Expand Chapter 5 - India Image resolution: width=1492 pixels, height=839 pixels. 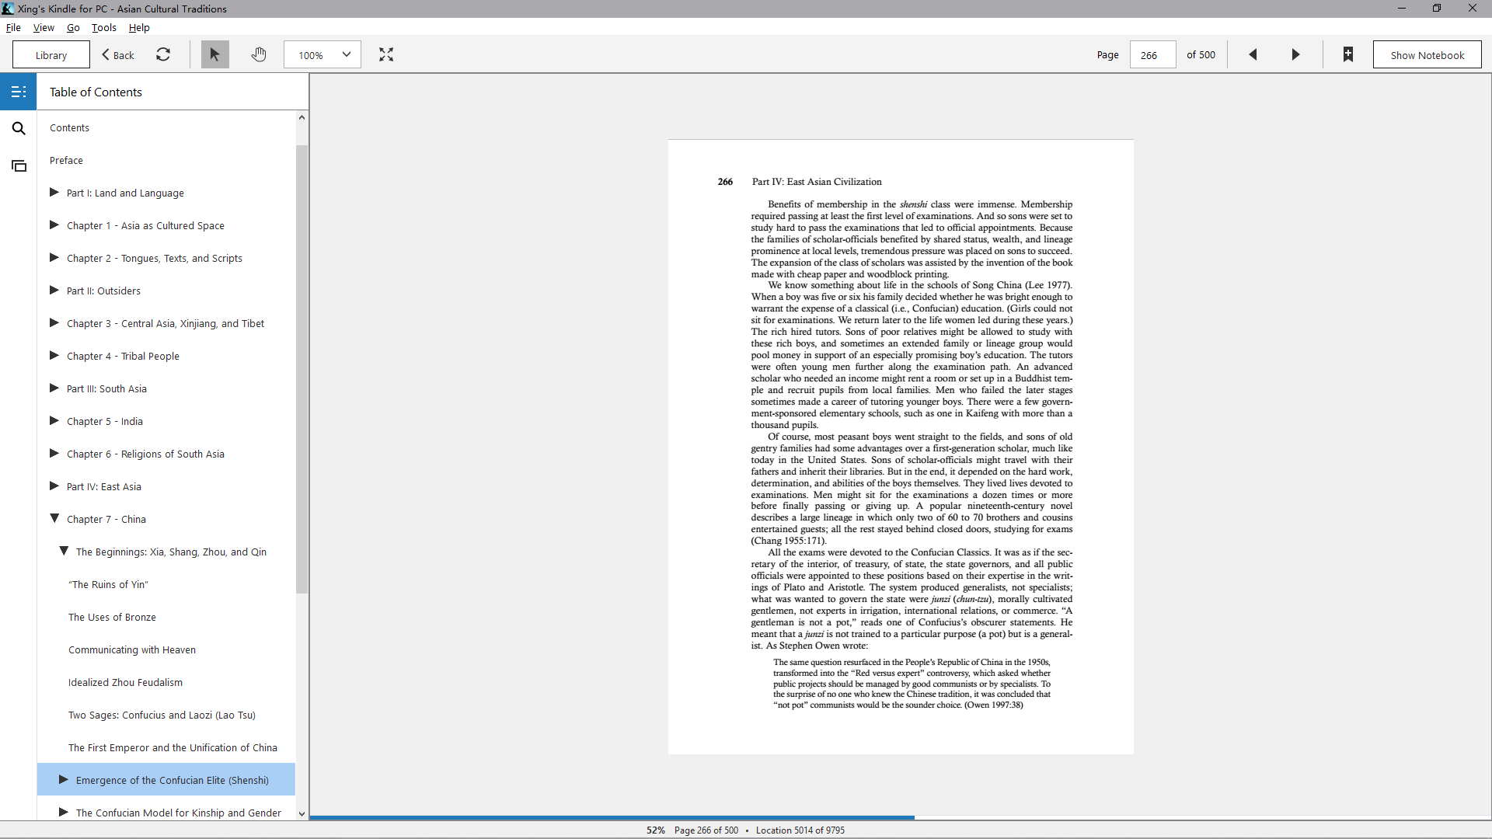(x=54, y=421)
